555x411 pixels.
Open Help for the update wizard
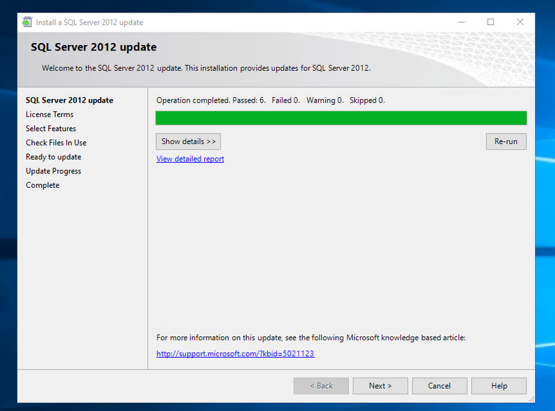(499, 386)
